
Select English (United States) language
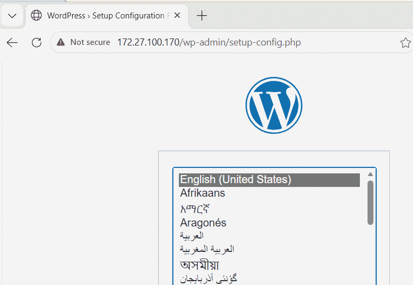[269, 180]
